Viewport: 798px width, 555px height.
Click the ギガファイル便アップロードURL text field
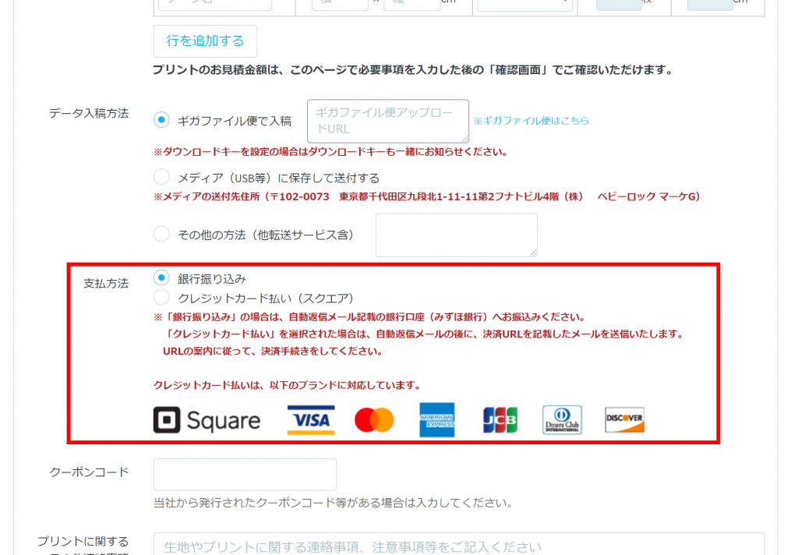point(387,121)
